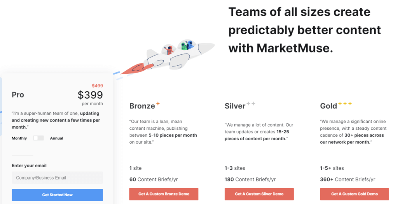Image resolution: width=398 pixels, height=204 pixels.
Task: Click the blue astronaut in rocket cockpit
Action: [x=190, y=45]
